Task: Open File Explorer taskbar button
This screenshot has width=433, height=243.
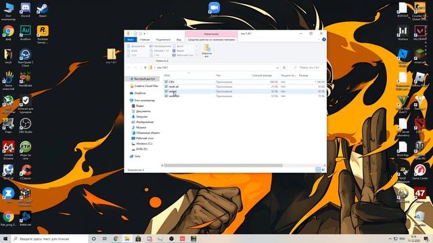Action: 127,238
